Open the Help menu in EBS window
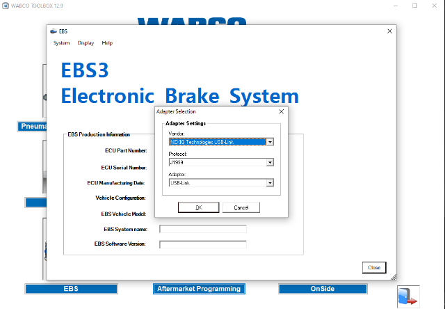This screenshot has width=445, height=309. [107, 43]
